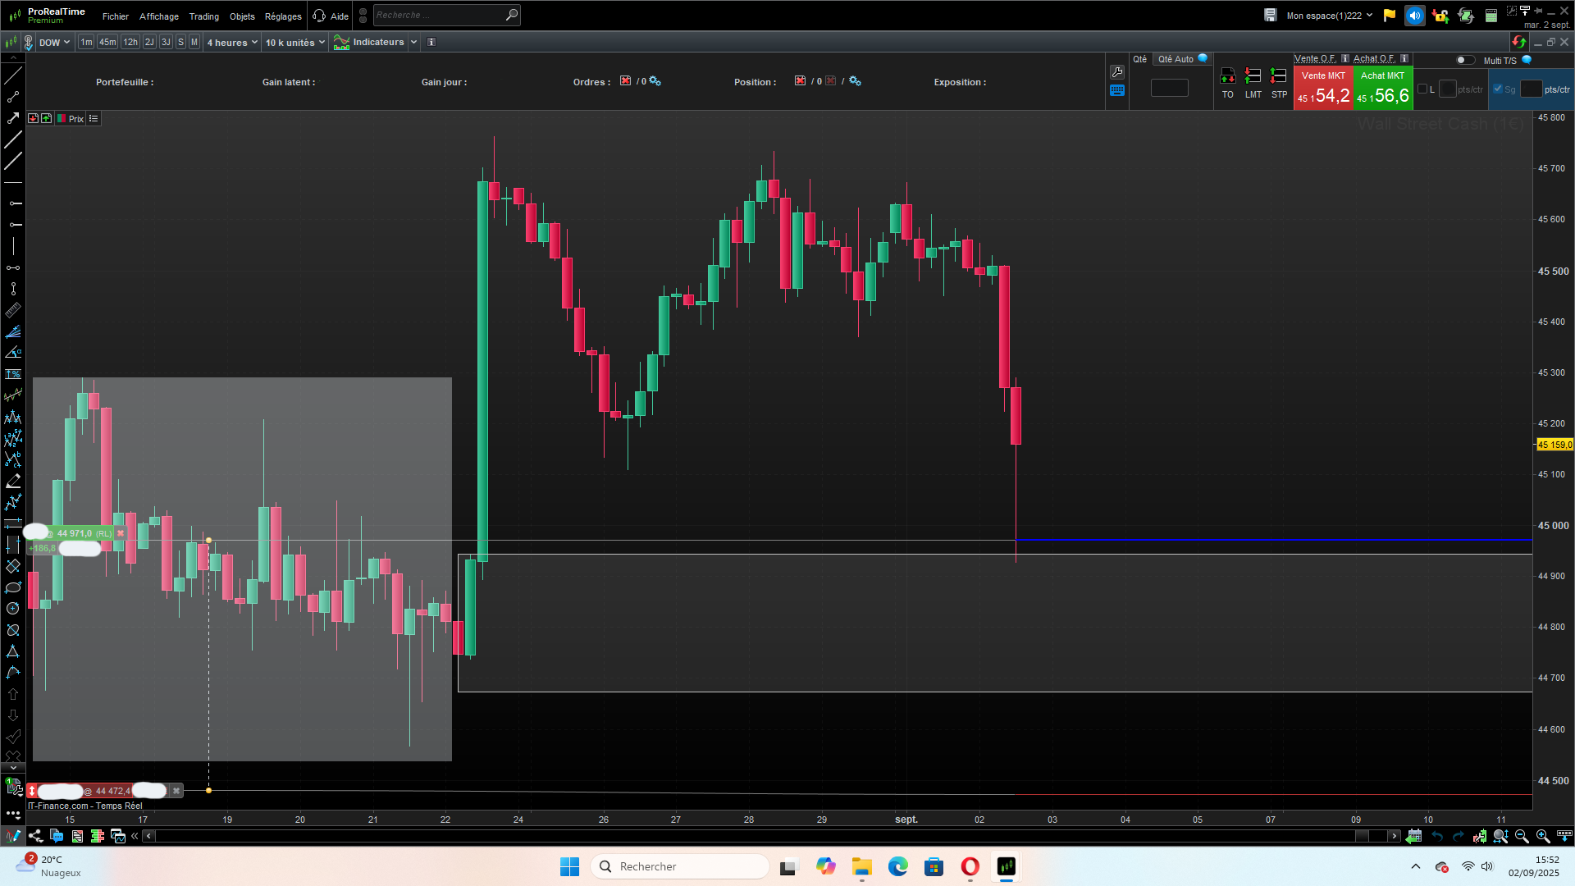
Task: Click the blue keyboard icon
Action: tap(1116, 90)
